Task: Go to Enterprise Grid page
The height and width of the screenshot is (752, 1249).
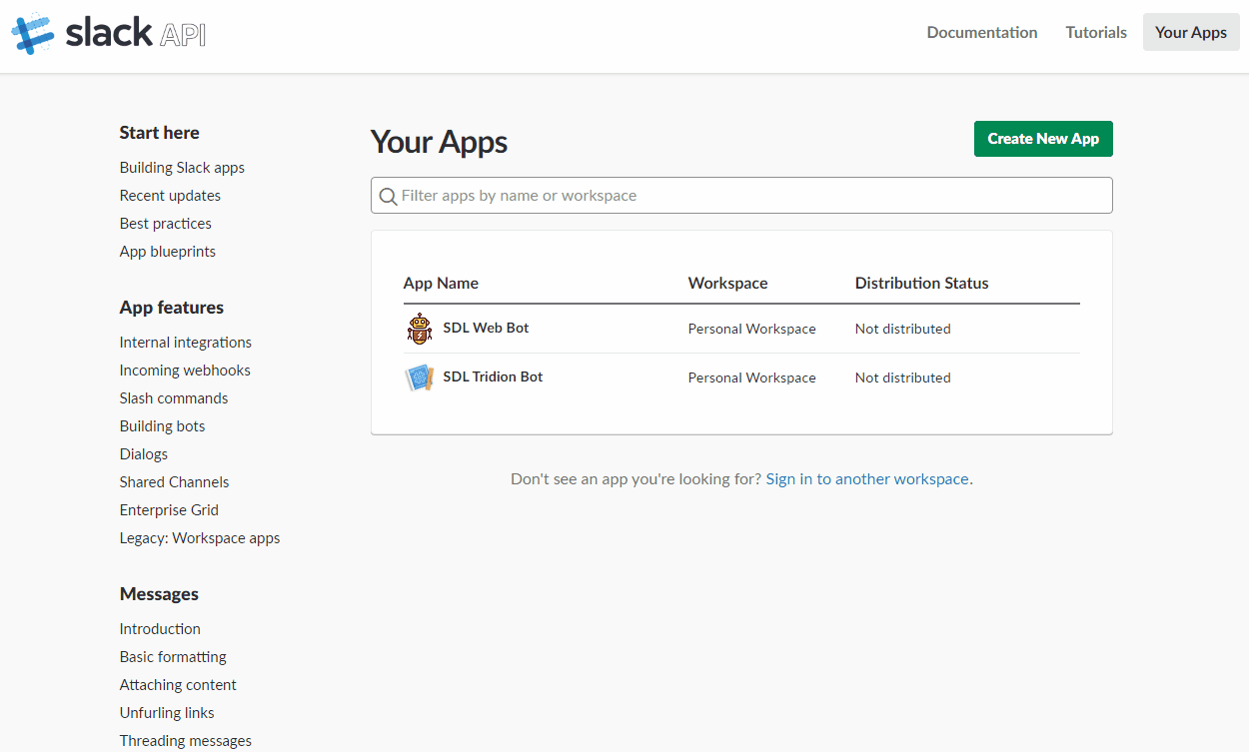Action: 169,510
